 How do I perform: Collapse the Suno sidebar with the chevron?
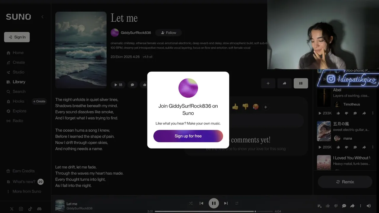[42, 17]
